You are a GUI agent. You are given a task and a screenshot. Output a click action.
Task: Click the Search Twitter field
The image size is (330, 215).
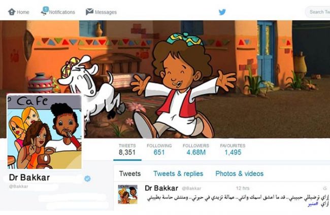click(x=318, y=12)
